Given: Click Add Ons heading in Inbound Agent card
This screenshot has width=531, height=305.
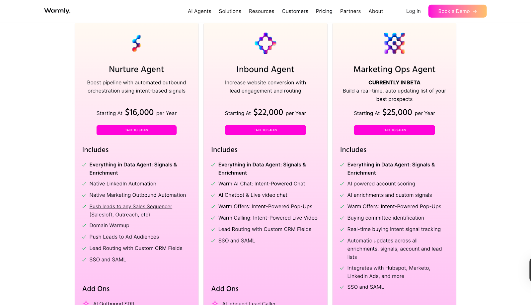Looking at the screenshot, I should coord(225,289).
